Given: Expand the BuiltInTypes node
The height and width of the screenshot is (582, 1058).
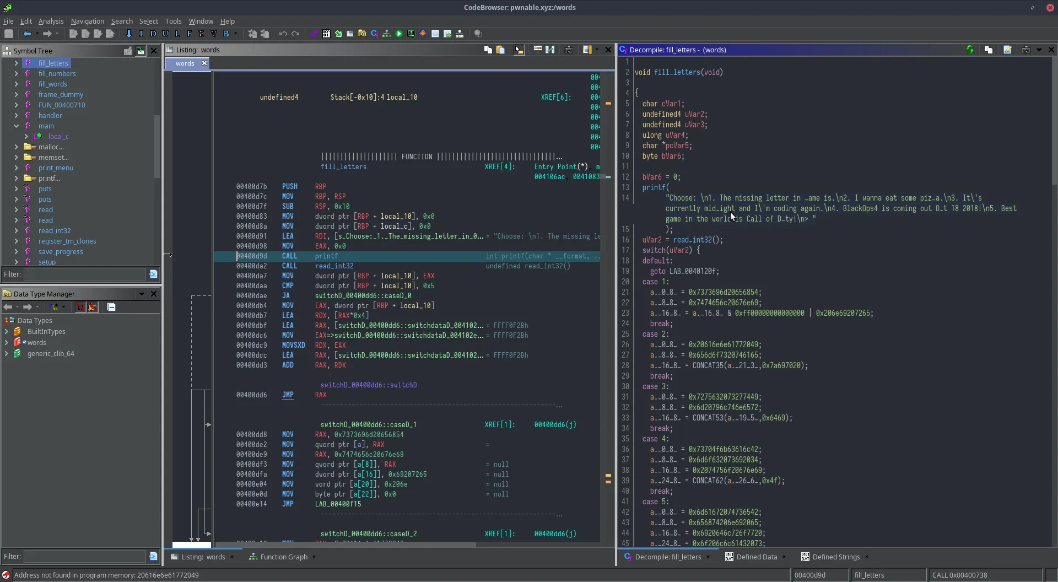Looking at the screenshot, I should tap(7, 331).
